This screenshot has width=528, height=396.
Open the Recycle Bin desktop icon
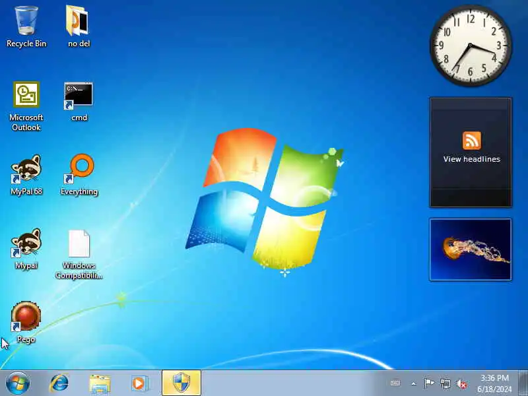(x=26, y=27)
